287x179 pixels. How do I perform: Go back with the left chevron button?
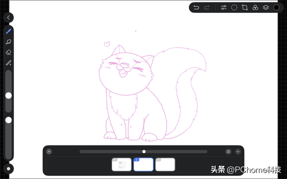9,17
